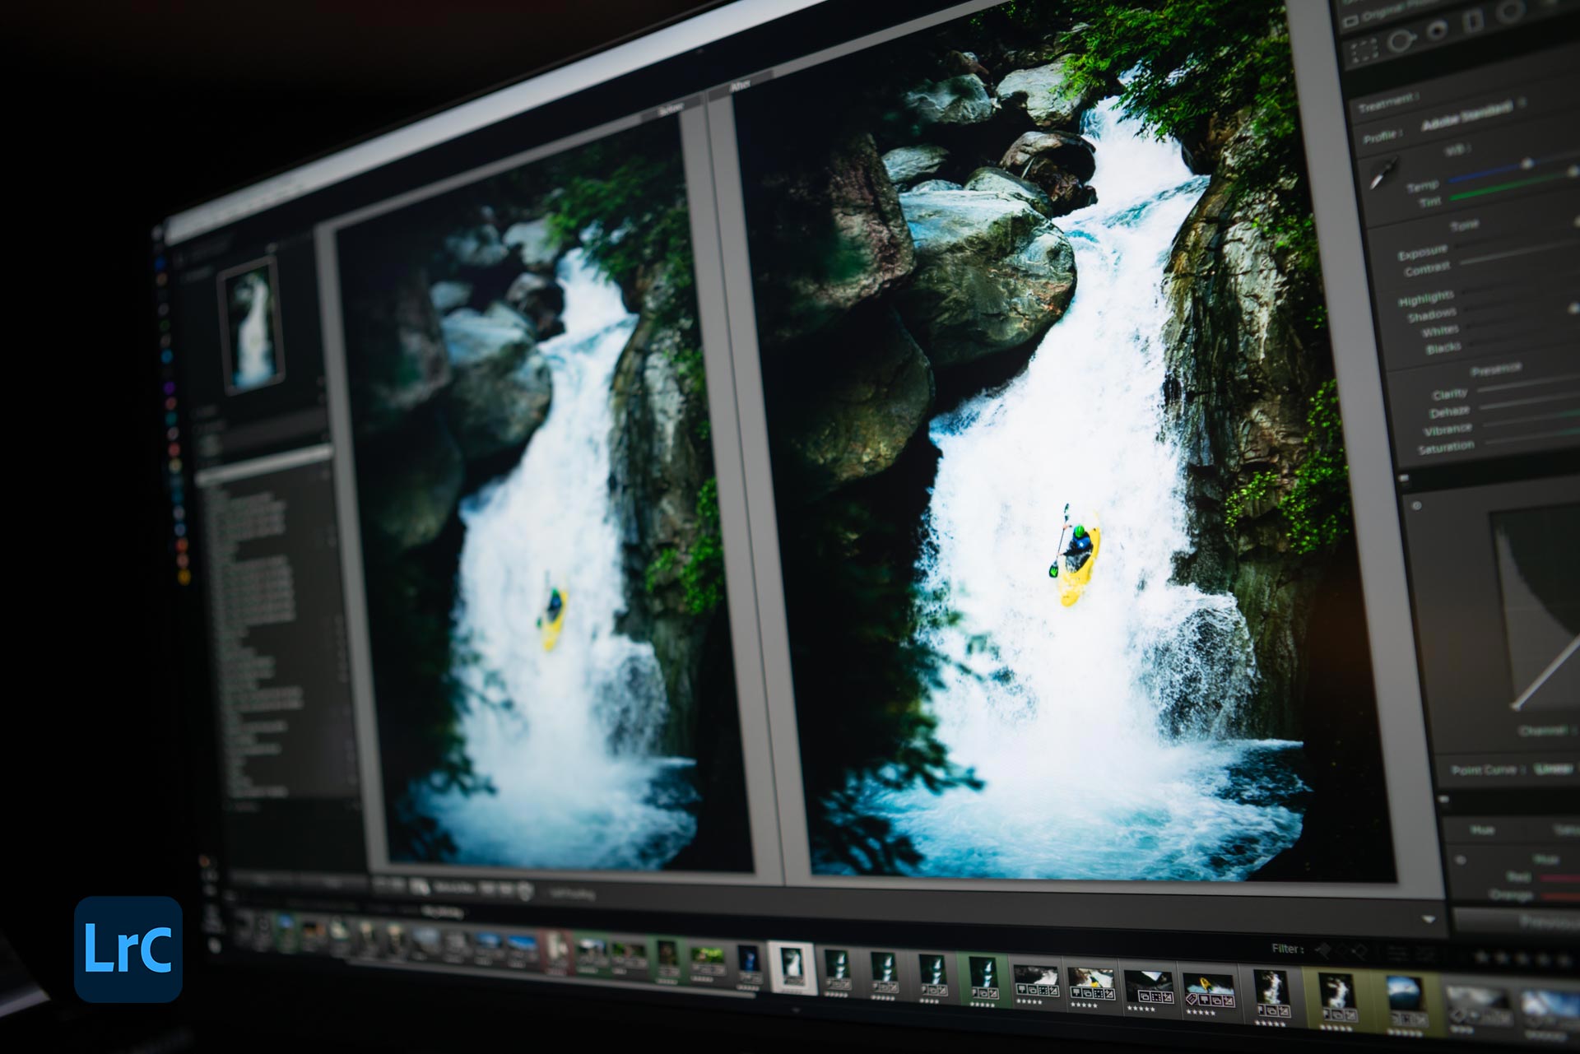Image resolution: width=1580 pixels, height=1054 pixels.
Task: Click the Filter label in filmstrip bar
Action: (1288, 949)
